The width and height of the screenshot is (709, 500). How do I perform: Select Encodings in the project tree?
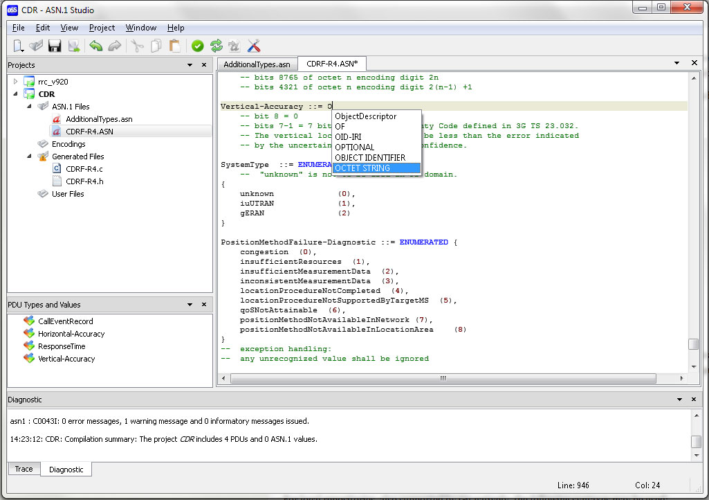[68, 144]
